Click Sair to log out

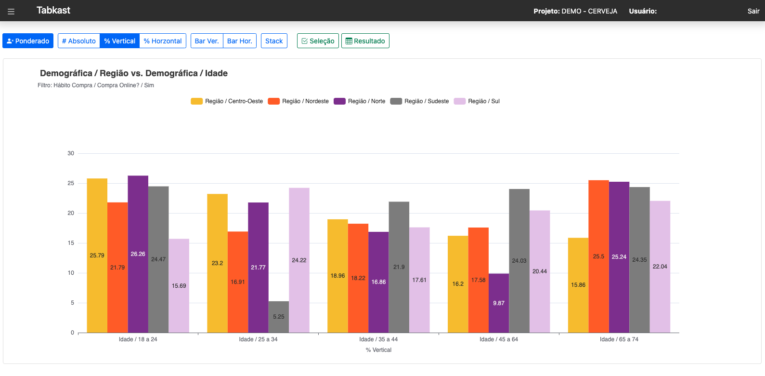pyautogui.click(x=753, y=11)
